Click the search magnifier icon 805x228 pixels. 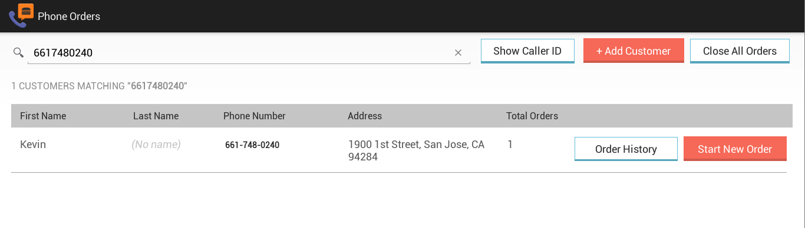18,53
